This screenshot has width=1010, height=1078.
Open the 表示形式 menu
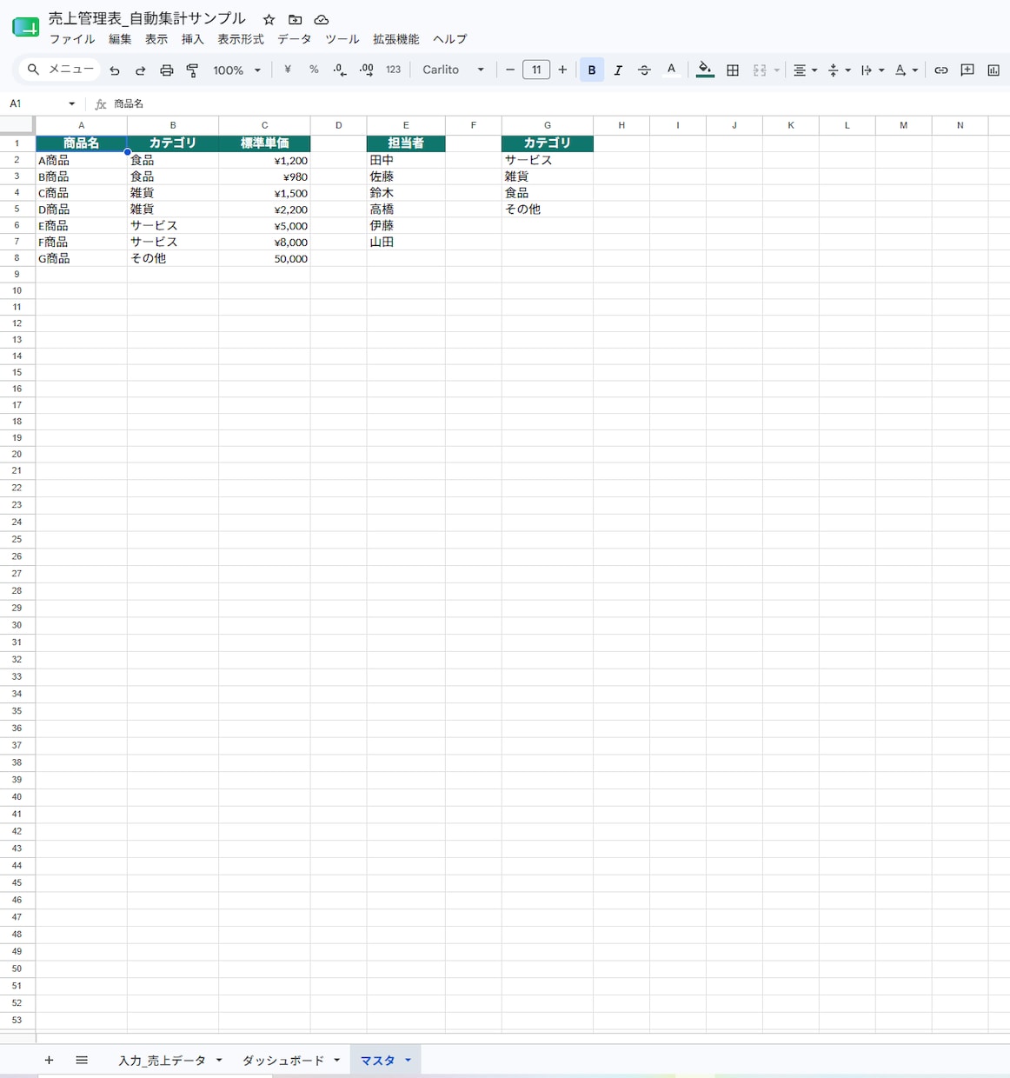point(241,39)
